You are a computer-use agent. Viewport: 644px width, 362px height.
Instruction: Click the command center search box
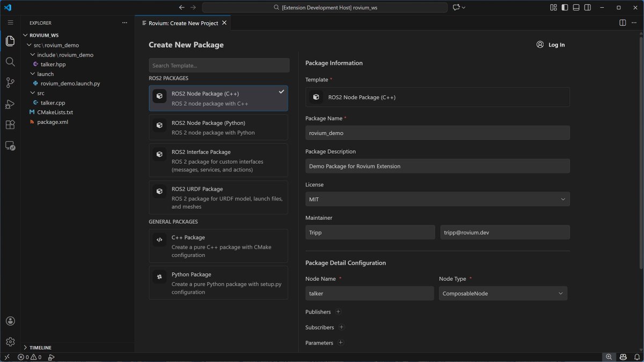click(325, 8)
